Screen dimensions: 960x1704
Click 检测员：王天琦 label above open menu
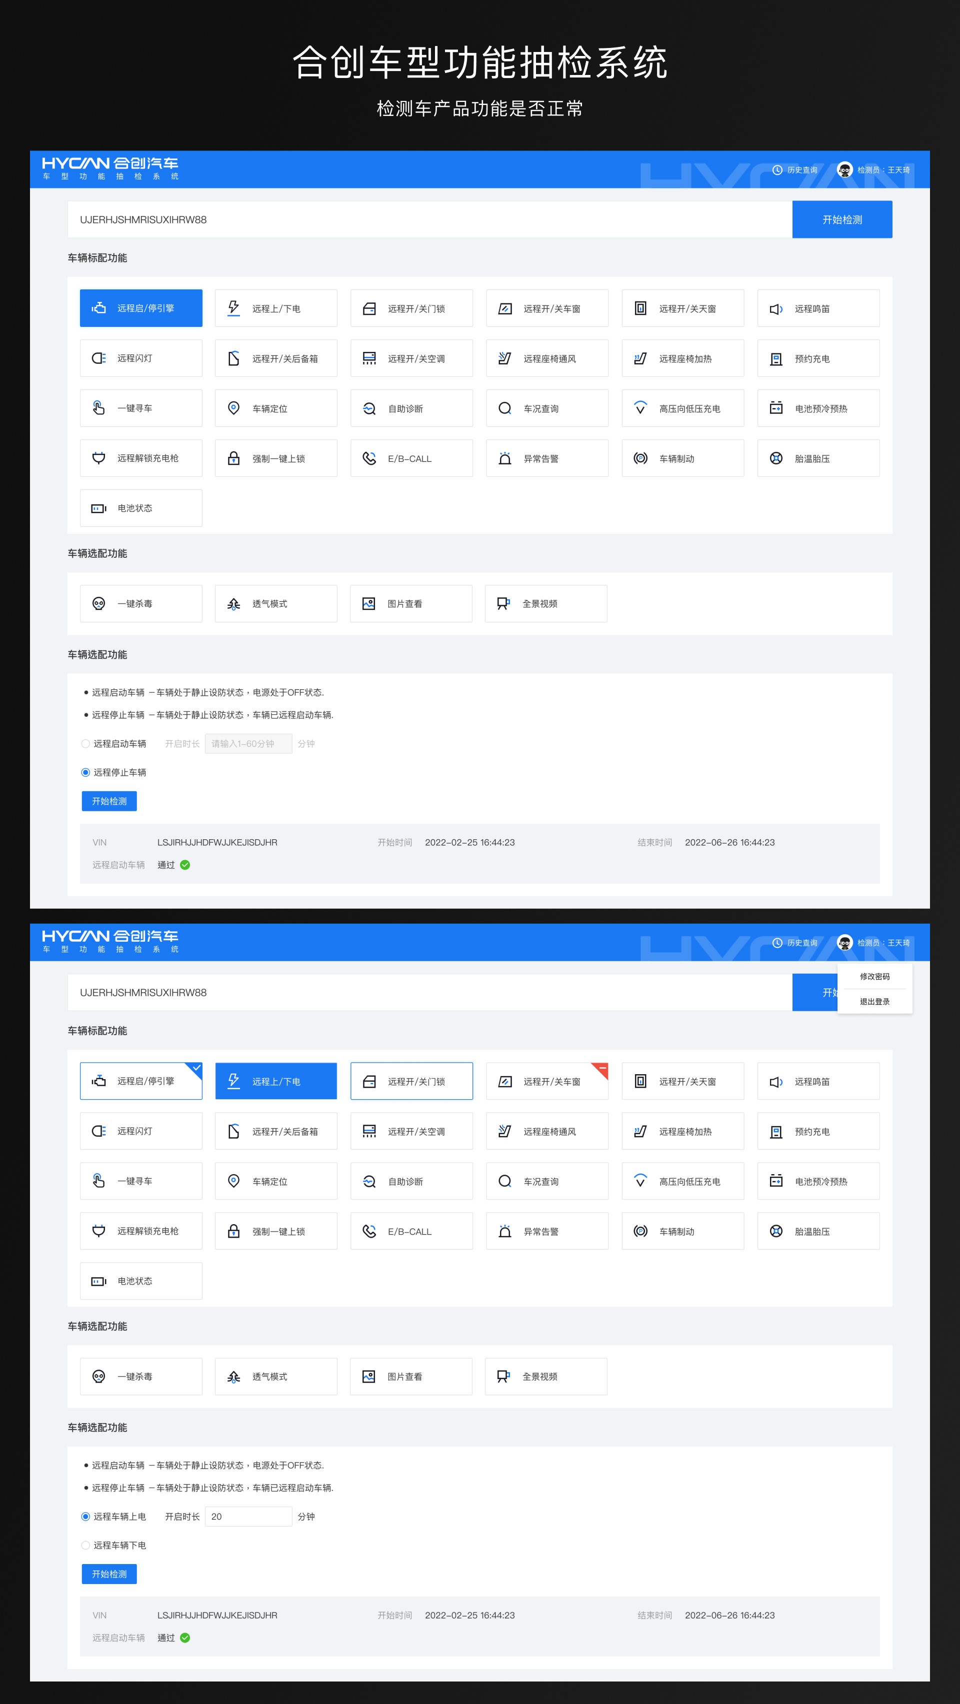[x=883, y=943]
